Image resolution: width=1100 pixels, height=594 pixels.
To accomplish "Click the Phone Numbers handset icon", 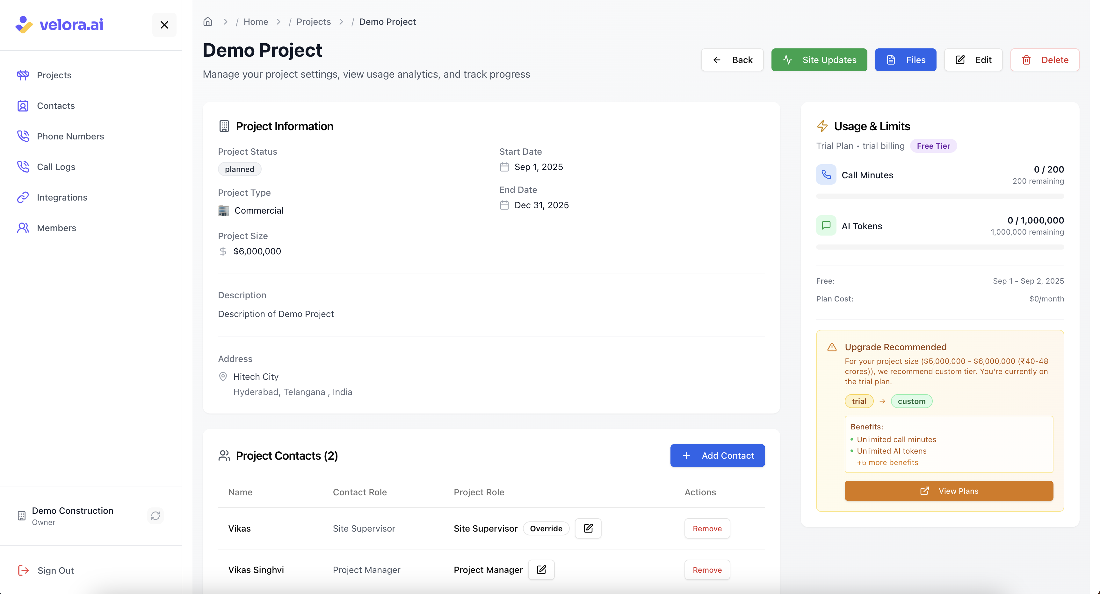I will click(23, 136).
